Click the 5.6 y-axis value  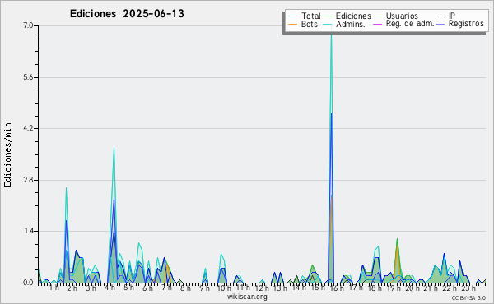pos(28,77)
